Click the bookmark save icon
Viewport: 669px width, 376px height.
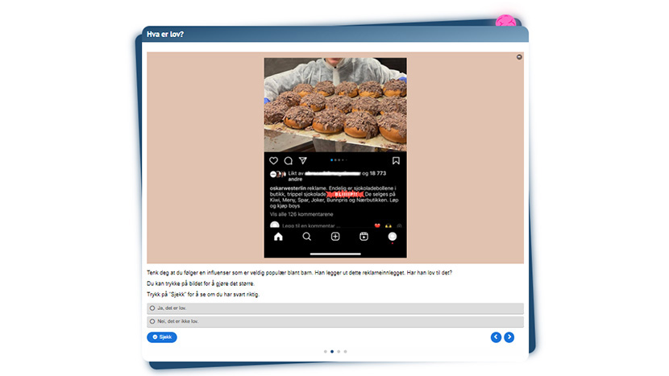click(396, 161)
